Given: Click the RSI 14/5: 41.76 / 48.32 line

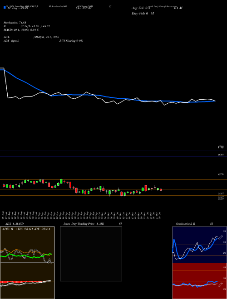Looking at the screenshot, I should point(27,26).
